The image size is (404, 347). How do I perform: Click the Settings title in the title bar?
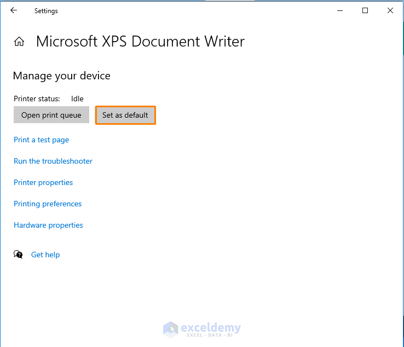[x=46, y=11]
